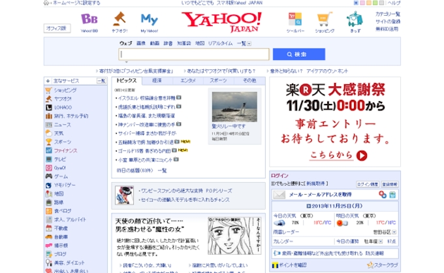
Task: Open the Yahoo! BB icon
Action: pyautogui.click(x=89, y=18)
